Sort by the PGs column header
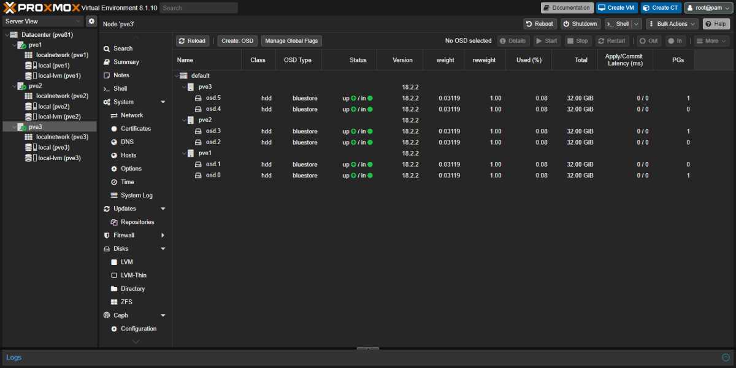This screenshot has width=736, height=368. pos(673,60)
